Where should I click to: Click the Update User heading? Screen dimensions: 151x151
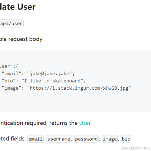(18, 7)
